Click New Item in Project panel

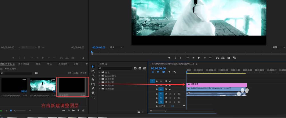78,111
